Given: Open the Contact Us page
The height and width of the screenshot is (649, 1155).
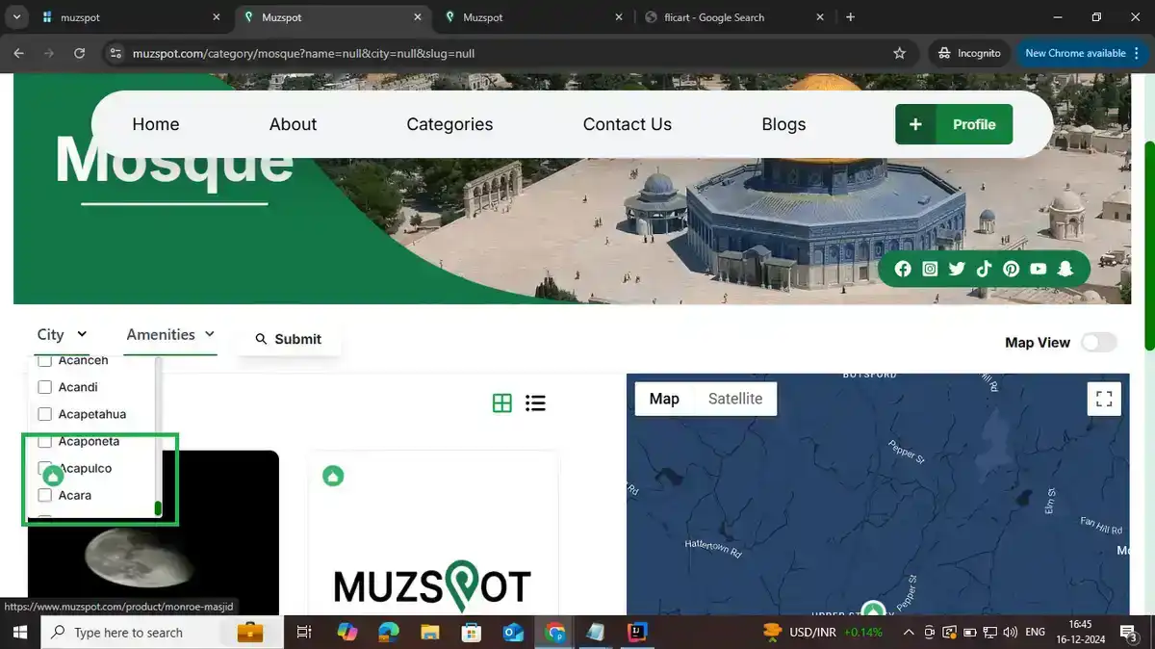Looking at the screenshot, I should 628,124.
